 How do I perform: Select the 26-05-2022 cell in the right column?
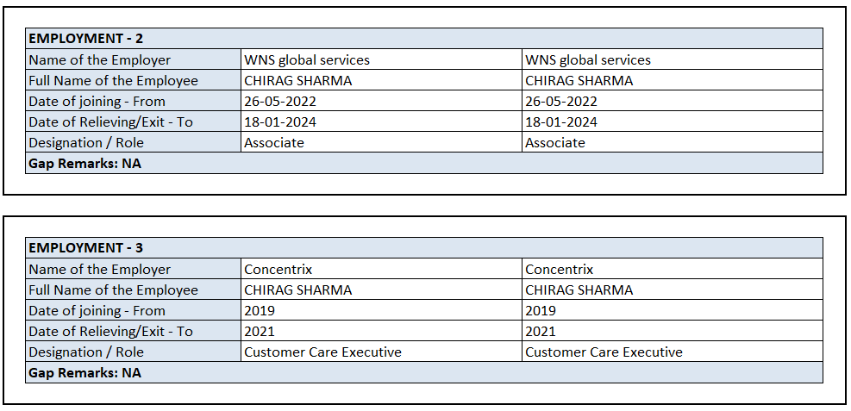(561, 102)
